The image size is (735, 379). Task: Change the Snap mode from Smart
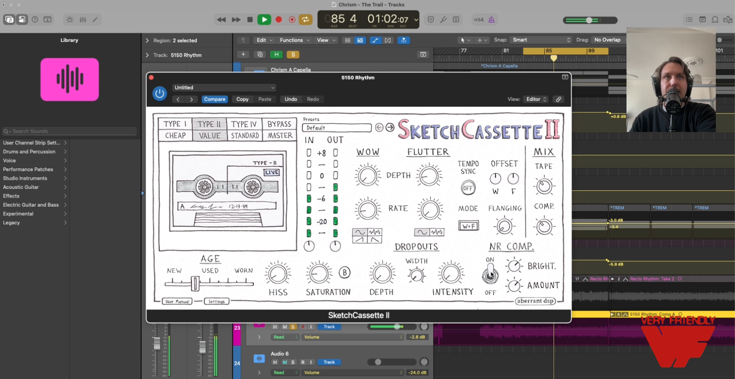[x=541, y=40]
